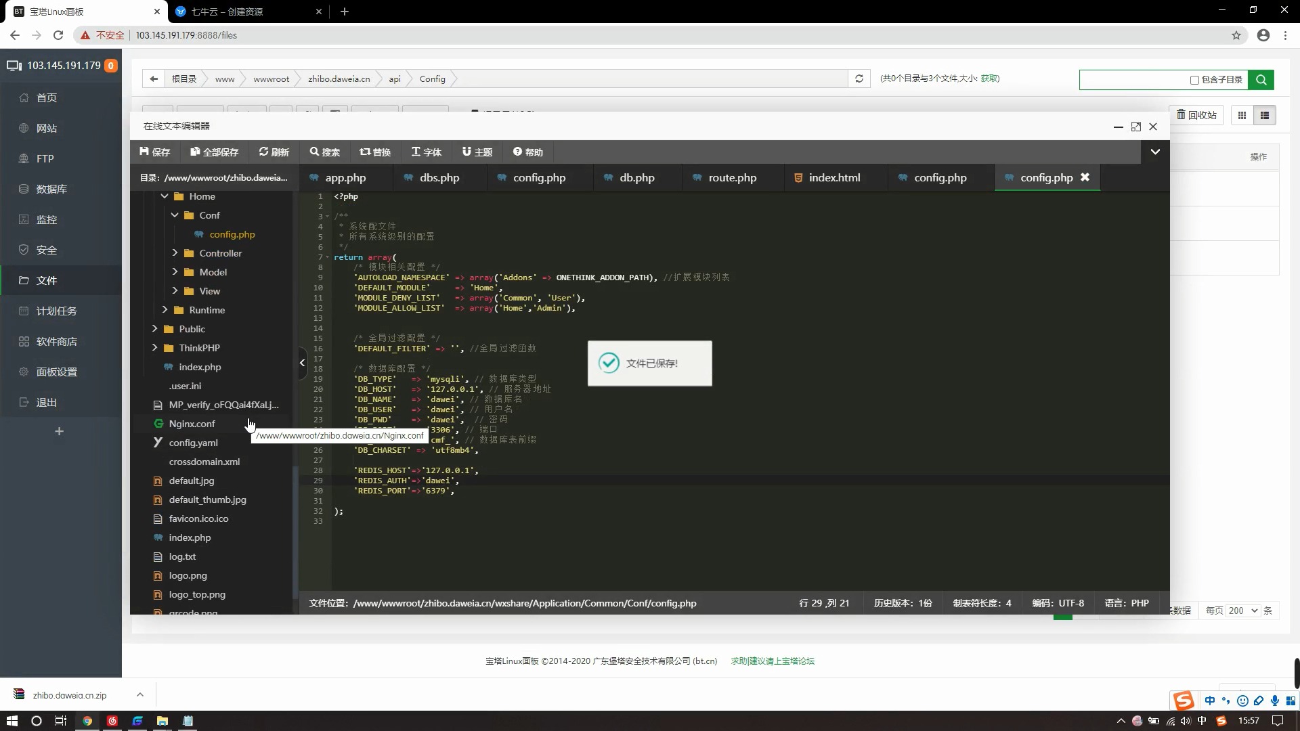The width and height of the screenshot is (1300, 731).
Task: Switch to list view icon
Action: coord(1264,115)
